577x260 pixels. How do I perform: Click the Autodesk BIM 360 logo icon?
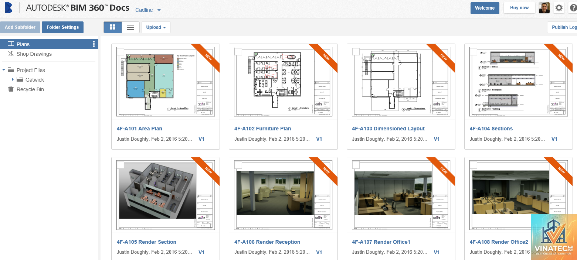click(x=8, y=7)
